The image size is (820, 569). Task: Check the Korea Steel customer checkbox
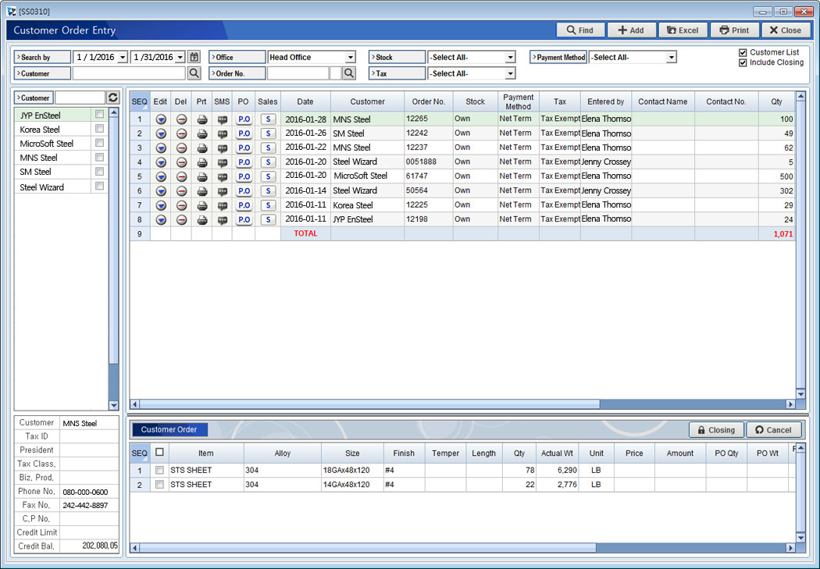(x=99, y=129)
